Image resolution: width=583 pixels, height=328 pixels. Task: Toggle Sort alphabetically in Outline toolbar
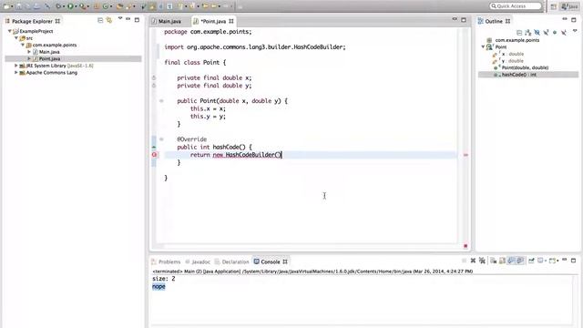pyautogui.click(x=528, y=33)
